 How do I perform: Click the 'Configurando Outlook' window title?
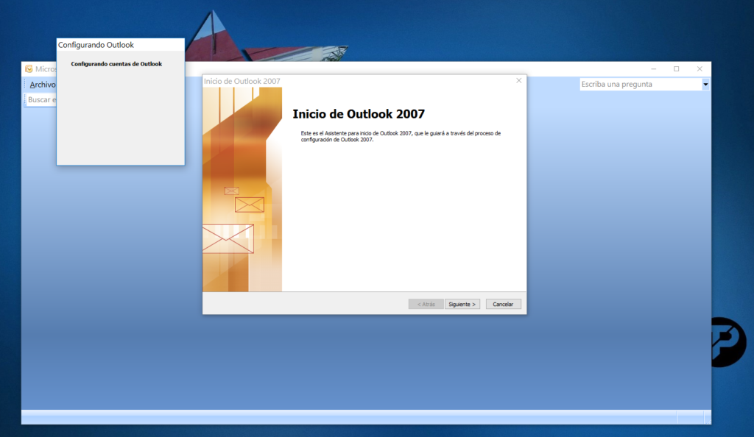click(x=96, y=45)
